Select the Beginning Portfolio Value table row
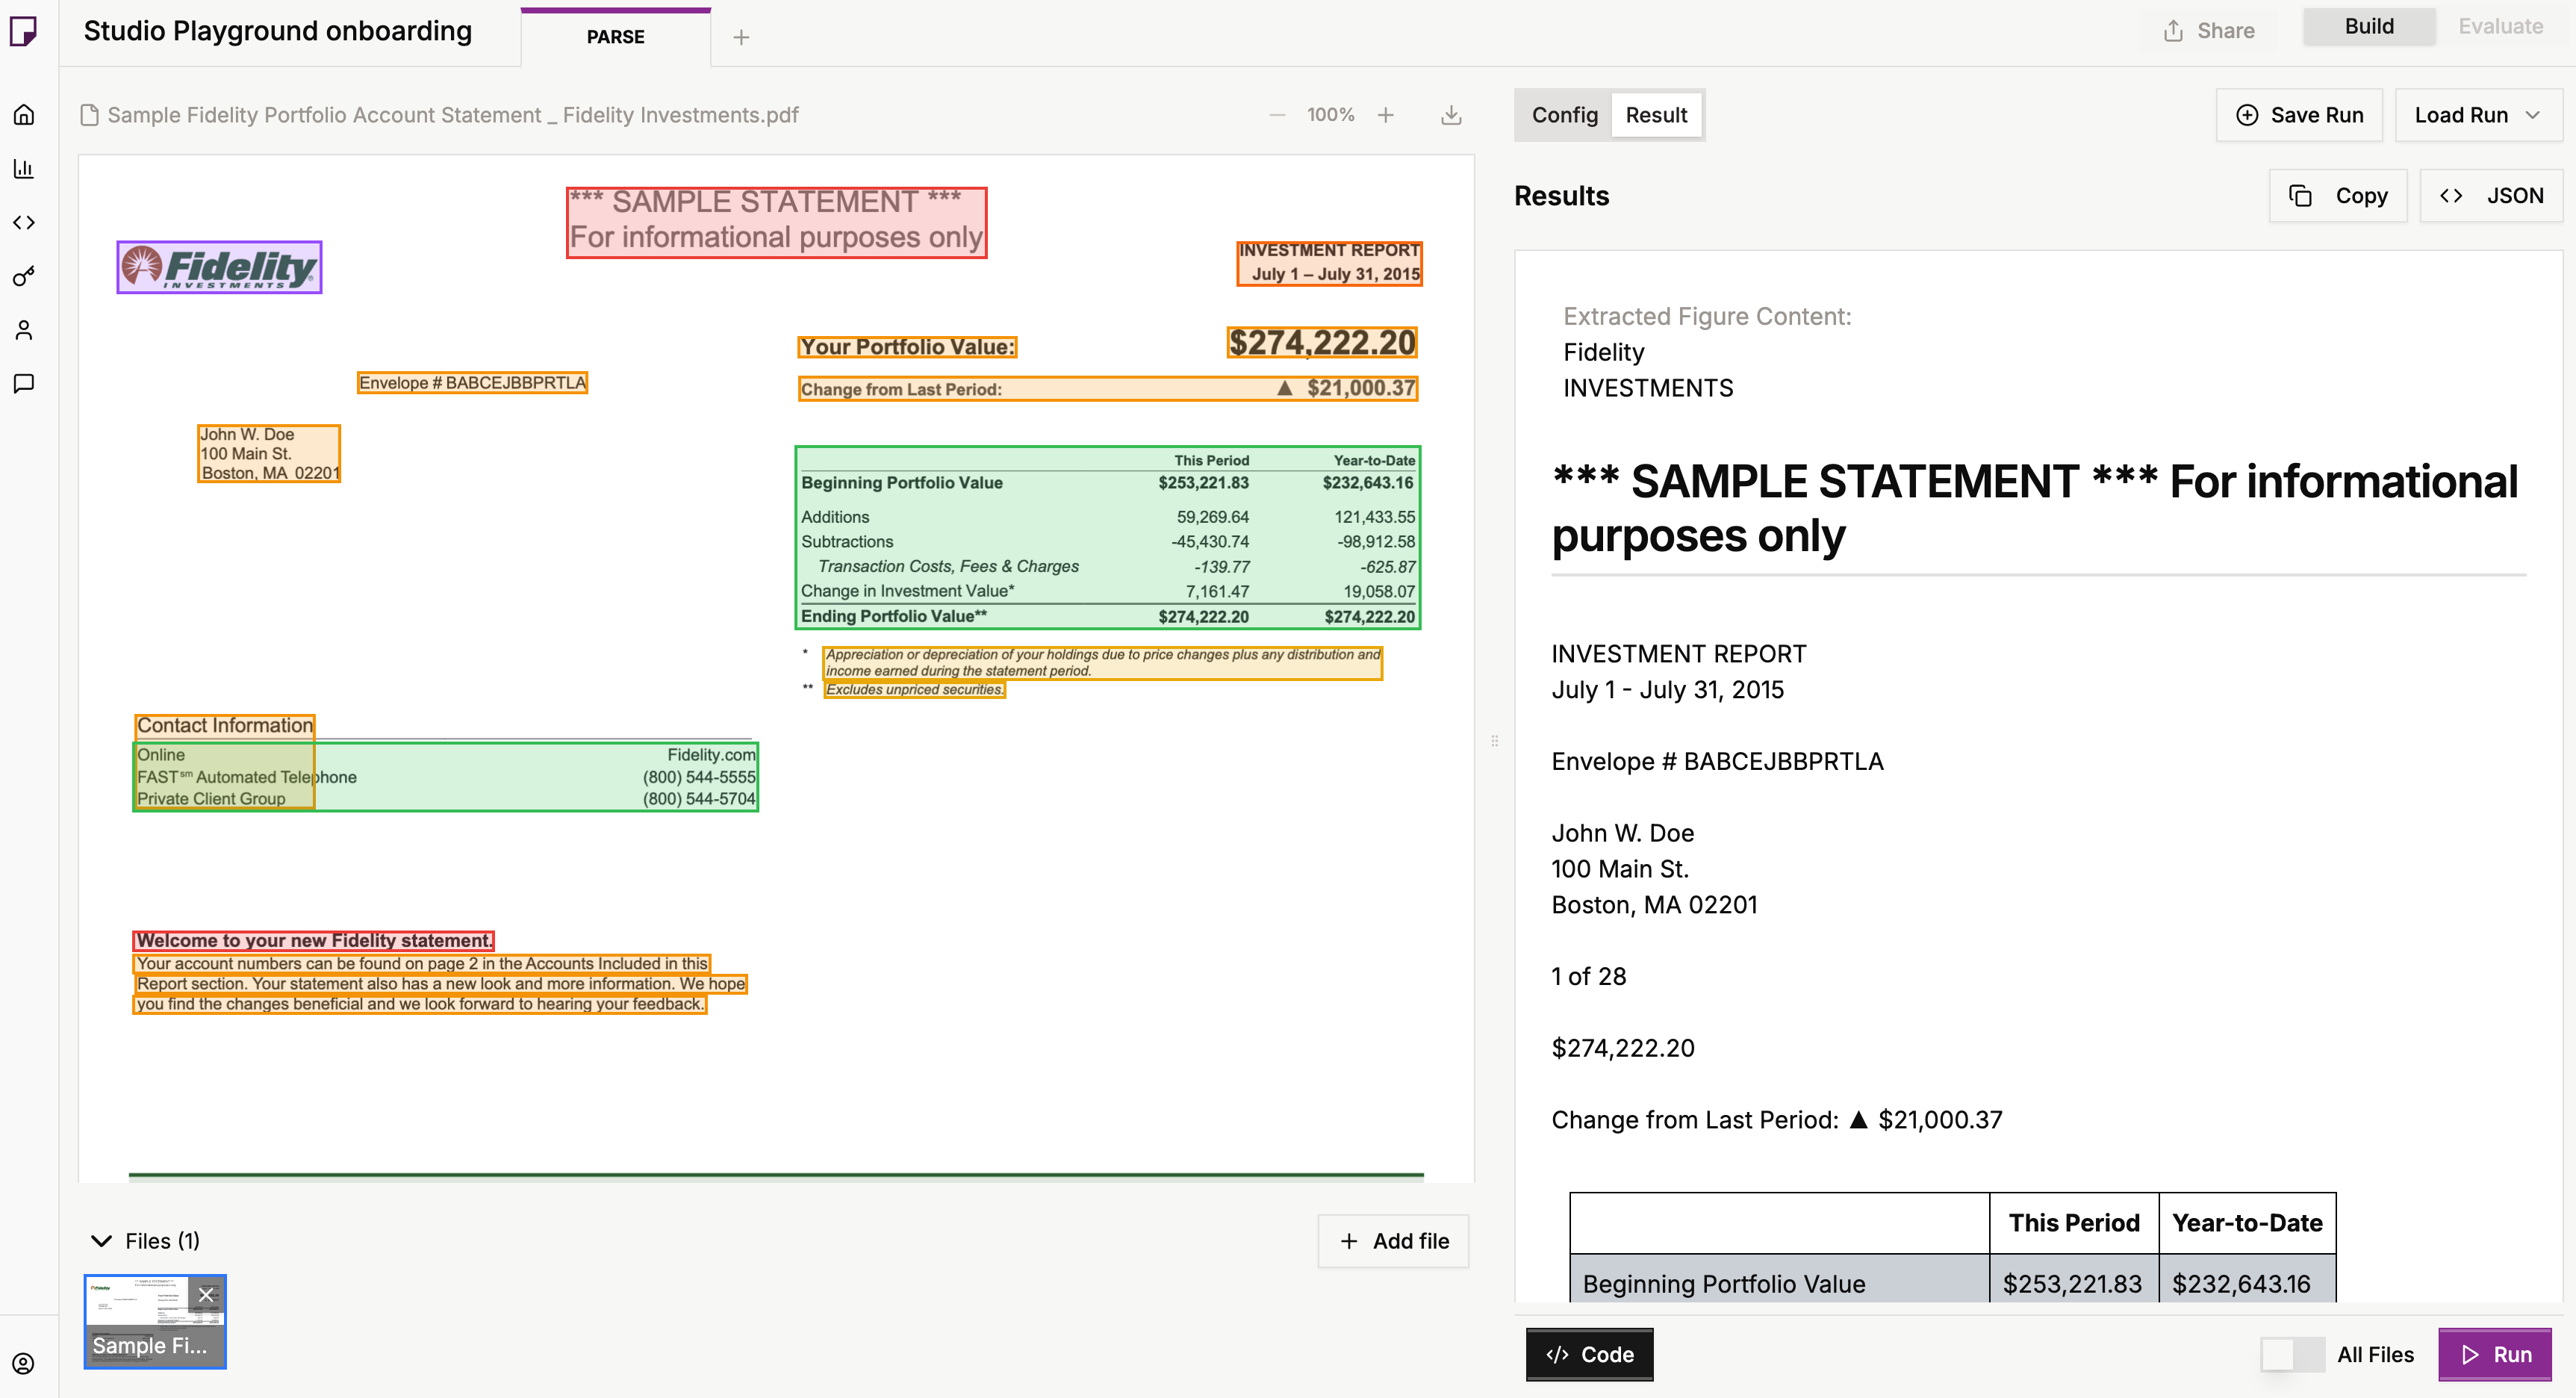The image size is (2576, 1398). click(x=1108, y=483)
